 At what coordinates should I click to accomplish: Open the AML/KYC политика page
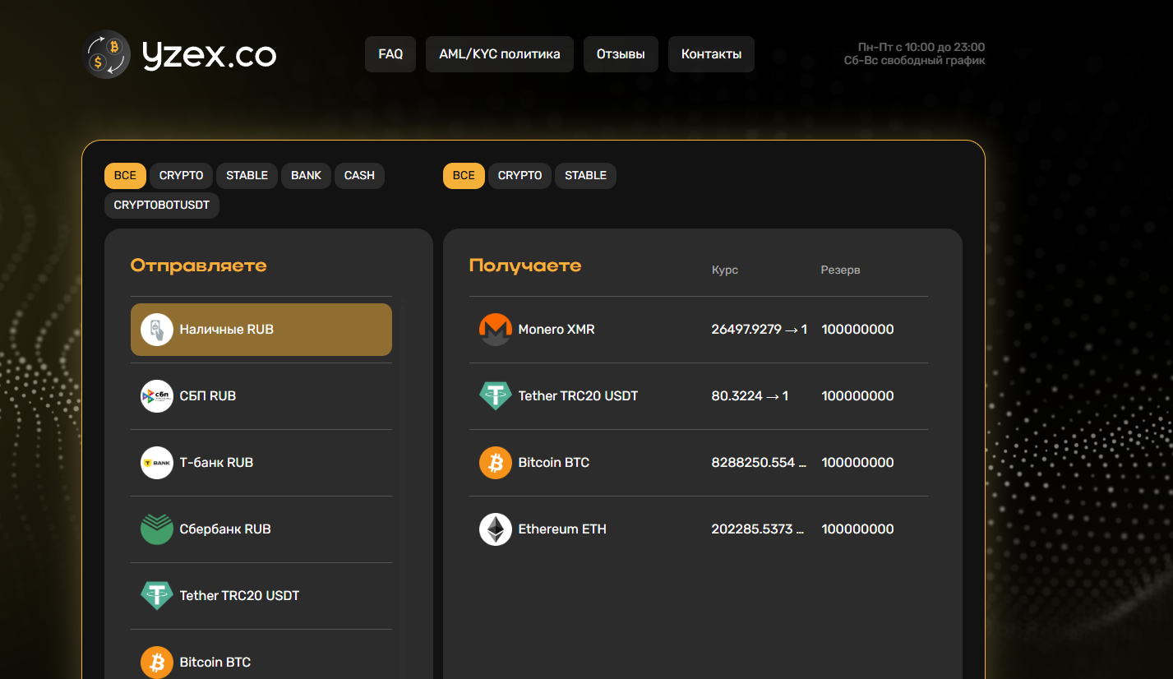pos(500,54)
